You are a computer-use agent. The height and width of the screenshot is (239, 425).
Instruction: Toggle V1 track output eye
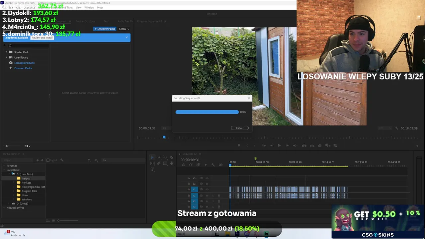pos(207,189)
